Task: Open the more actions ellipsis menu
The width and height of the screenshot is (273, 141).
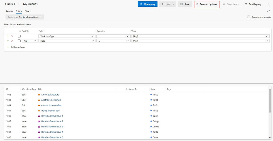Action: point(268,4)
